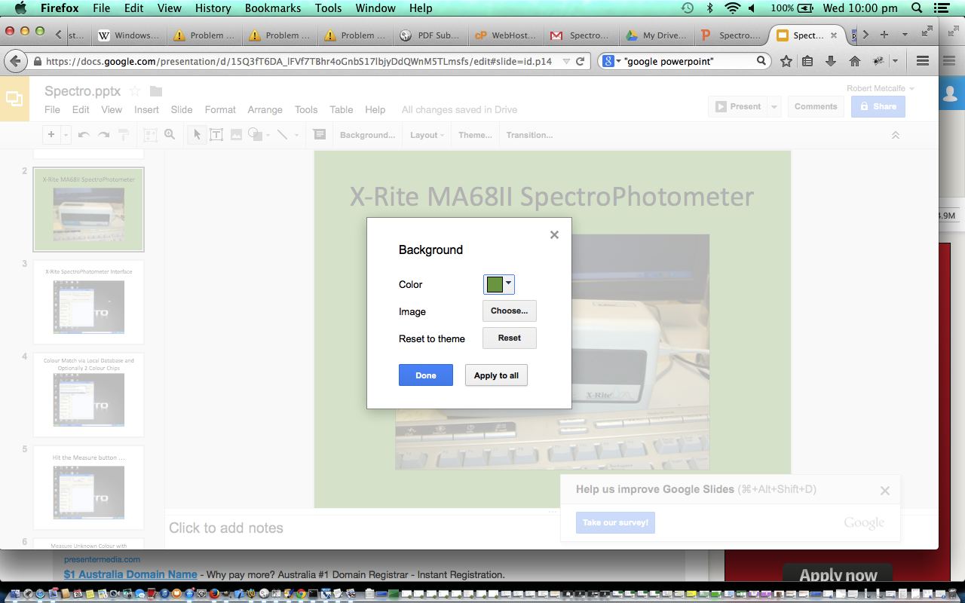Viewport: 965px width, 603px height.
Task: Apply background to all slides
Action: click(x=496, y=375)
